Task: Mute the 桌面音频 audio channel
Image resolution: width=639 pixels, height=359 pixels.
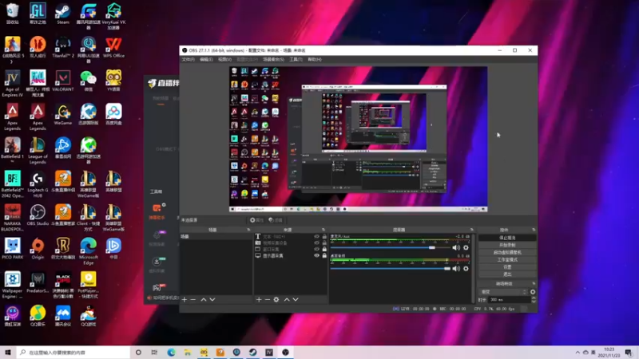Action: click(456, 269)
